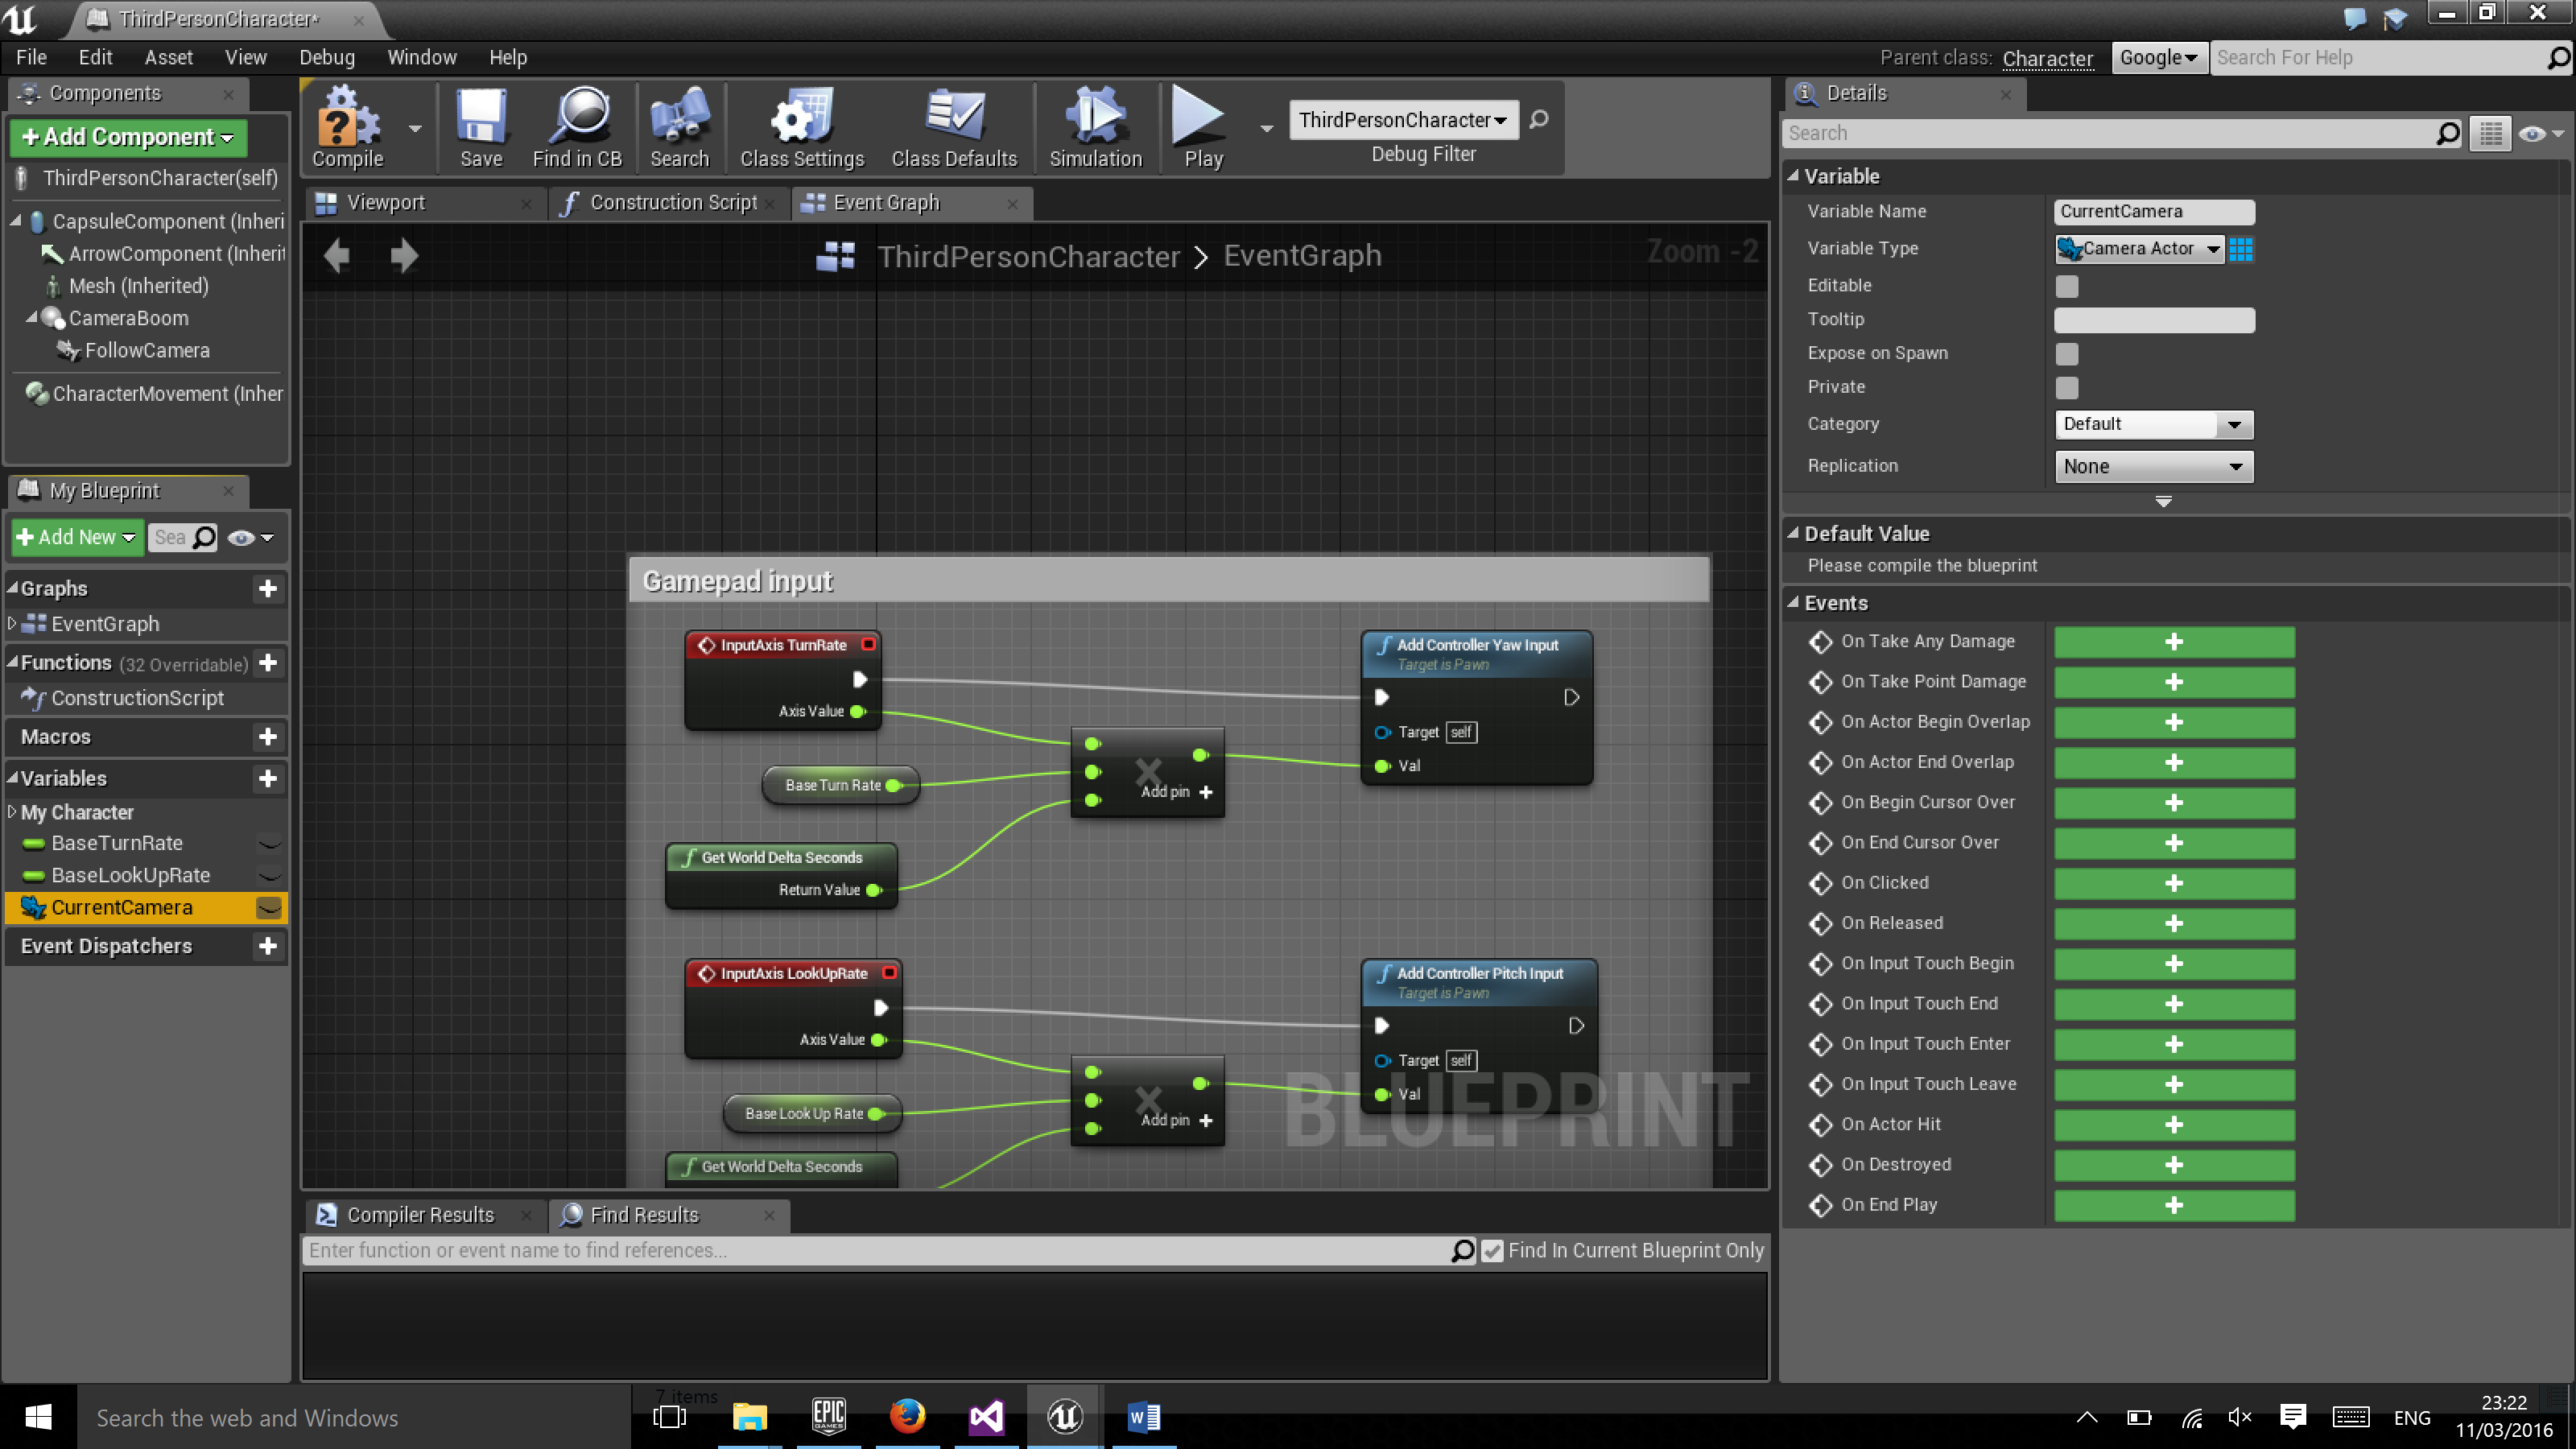
Task: Open the Asset menu
Action: 168,58
